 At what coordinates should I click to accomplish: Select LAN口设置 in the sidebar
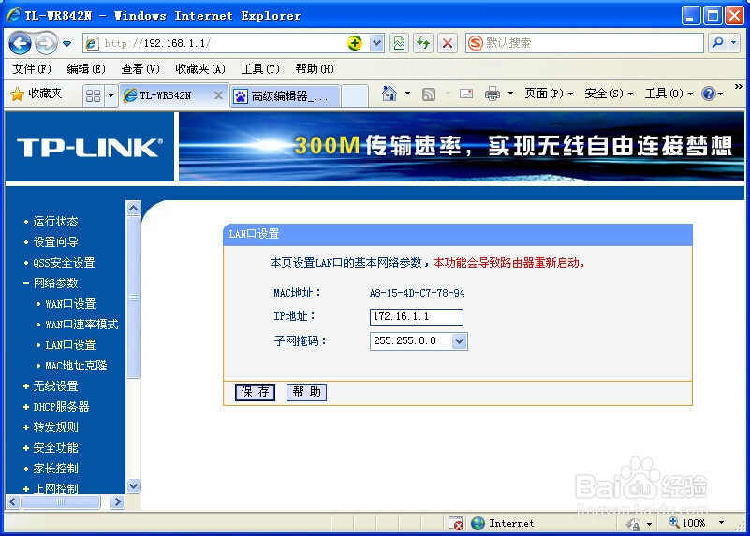coord(70,345)
